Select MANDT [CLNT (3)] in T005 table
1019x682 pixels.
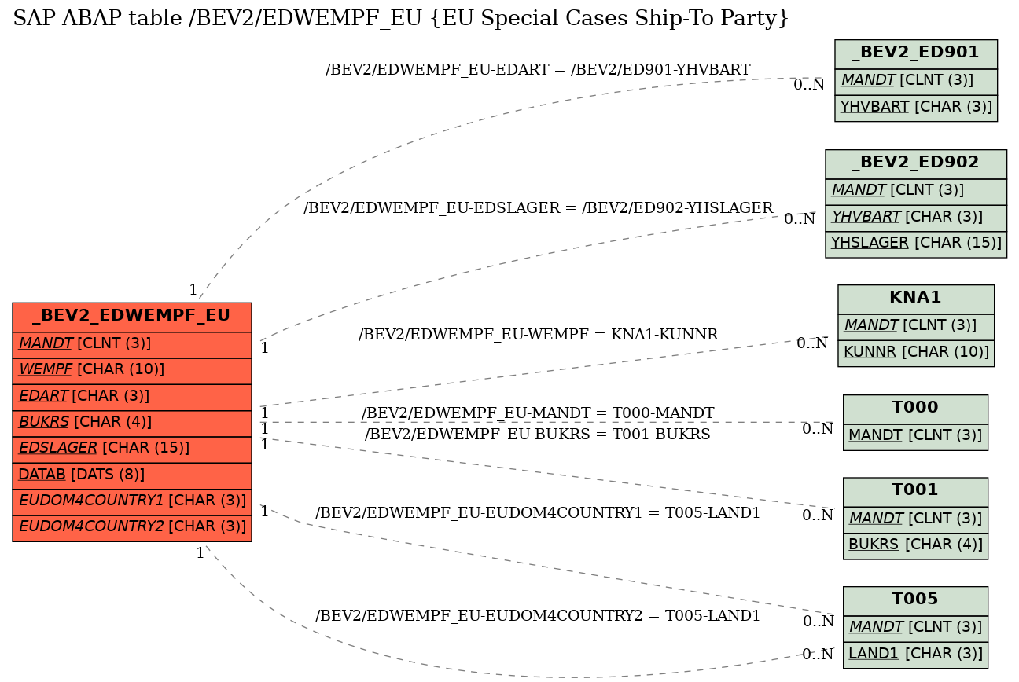[915, 627]
